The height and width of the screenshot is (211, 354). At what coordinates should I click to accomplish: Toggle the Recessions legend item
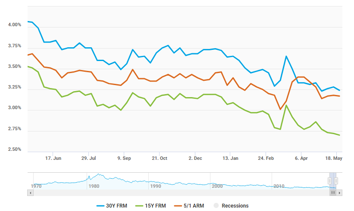coord(231,205)
